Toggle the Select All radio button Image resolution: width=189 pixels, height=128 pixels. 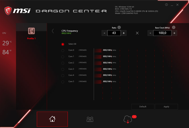(63, 44)
